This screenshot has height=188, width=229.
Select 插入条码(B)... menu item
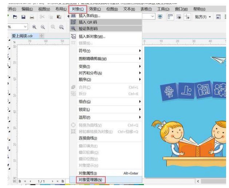(106, 16)
